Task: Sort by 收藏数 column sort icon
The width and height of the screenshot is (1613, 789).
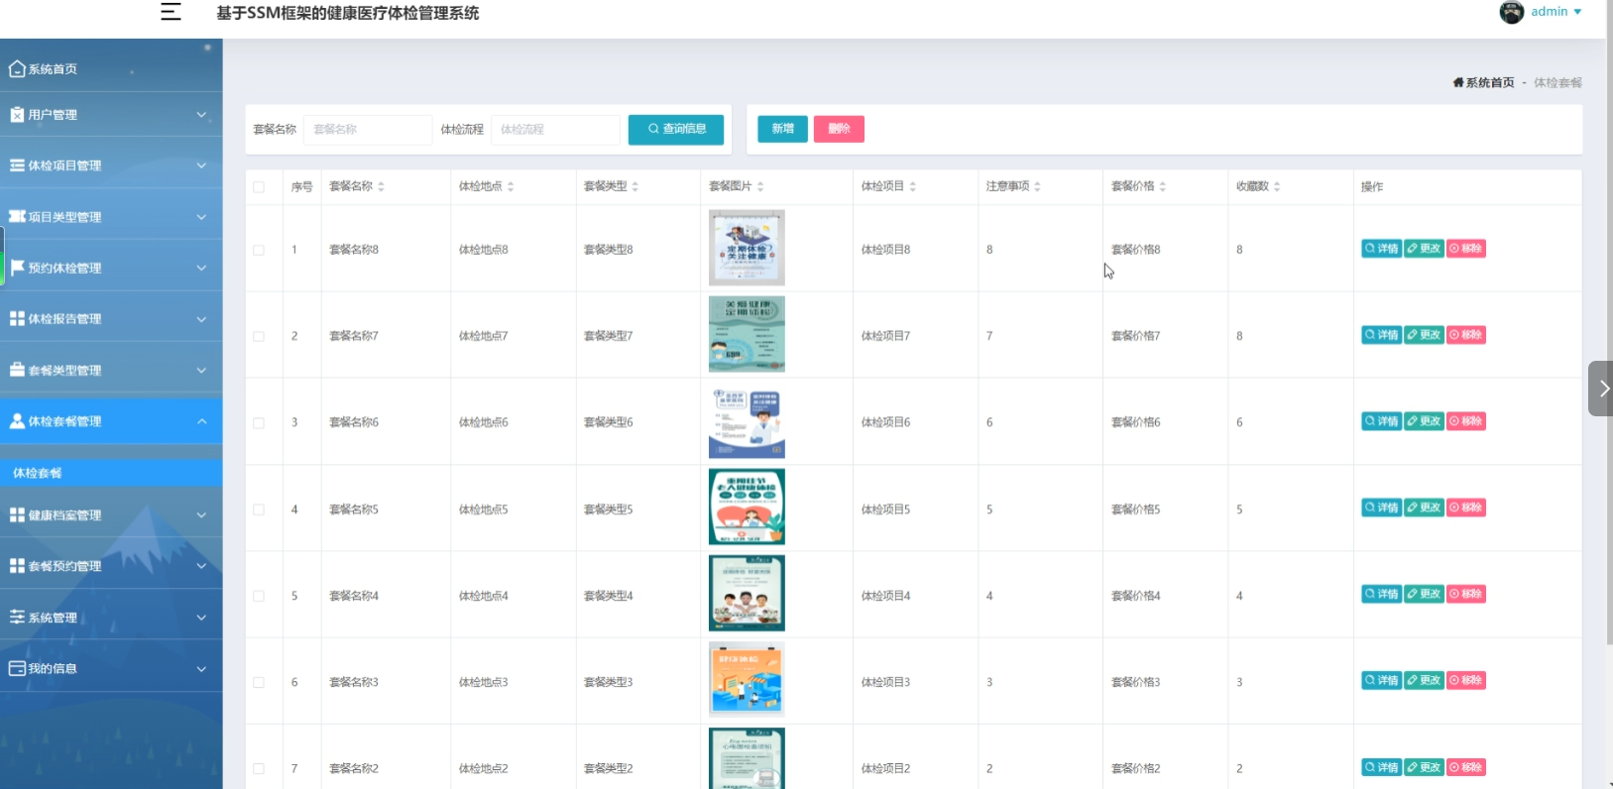Action: [x=1277, y=186]
